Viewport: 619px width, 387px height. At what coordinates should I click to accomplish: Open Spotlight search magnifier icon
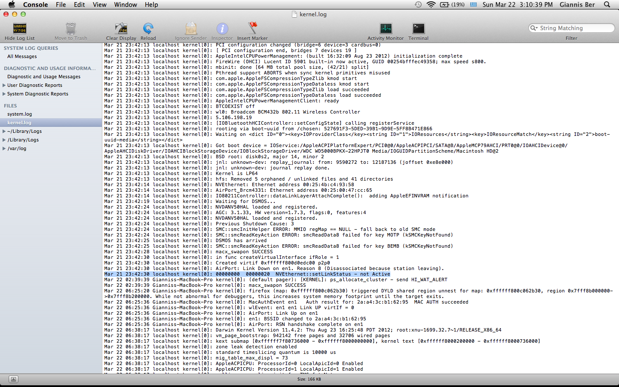point(607,4)
